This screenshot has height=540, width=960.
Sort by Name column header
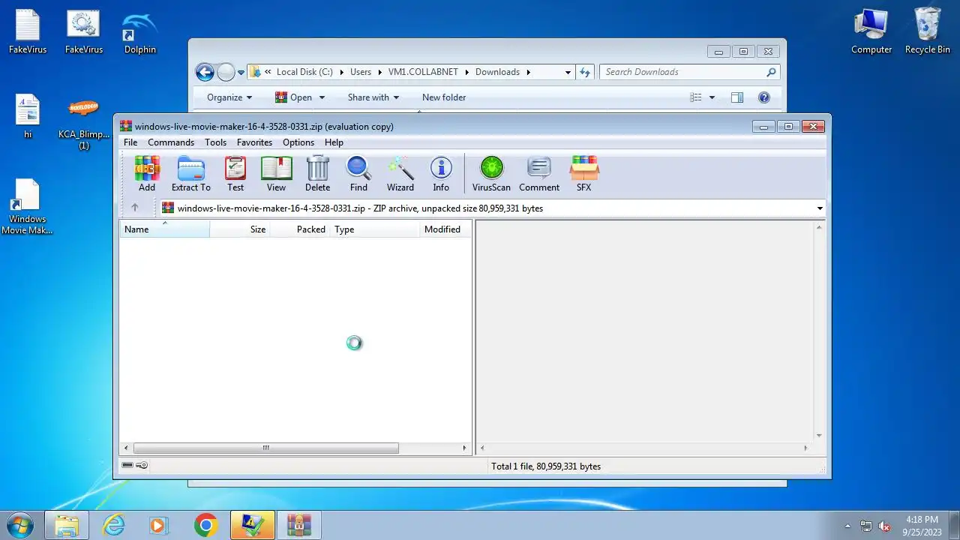[x=164, y=229]
